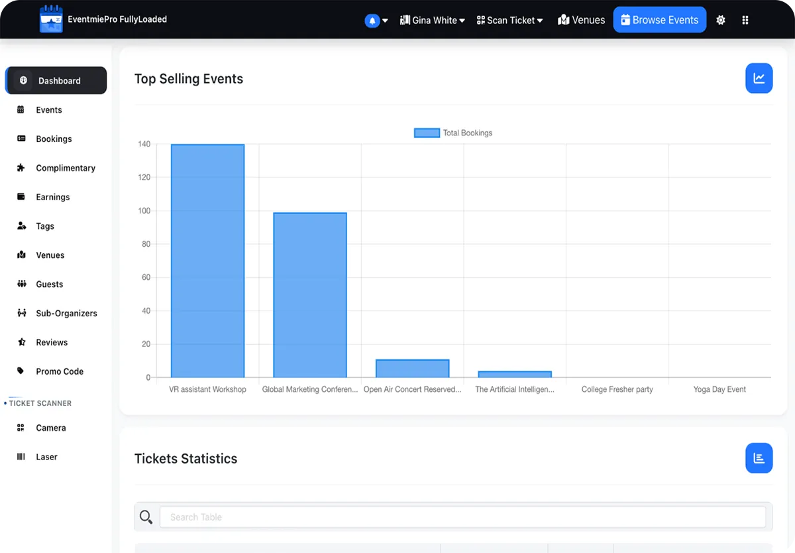The height and width of the screenshot is (553, 795).
Task: Click the EventmiePro logo icon
Action: point(51,19)
